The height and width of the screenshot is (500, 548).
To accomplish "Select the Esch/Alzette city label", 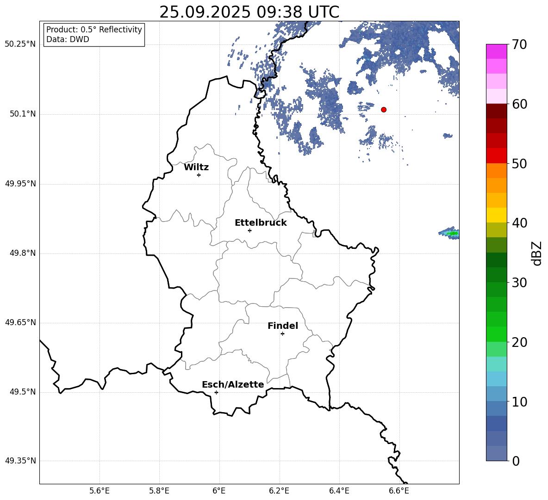I will [233, 384].
